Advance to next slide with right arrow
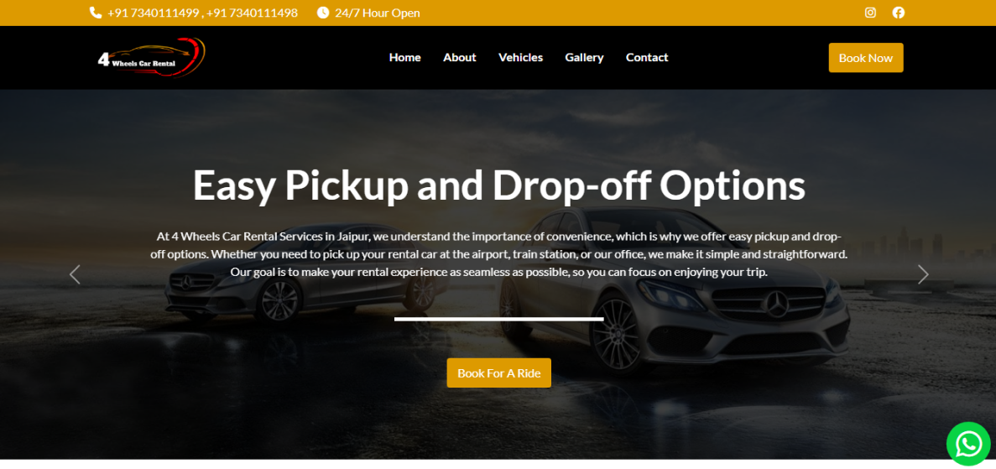 [x=923, y=274]
